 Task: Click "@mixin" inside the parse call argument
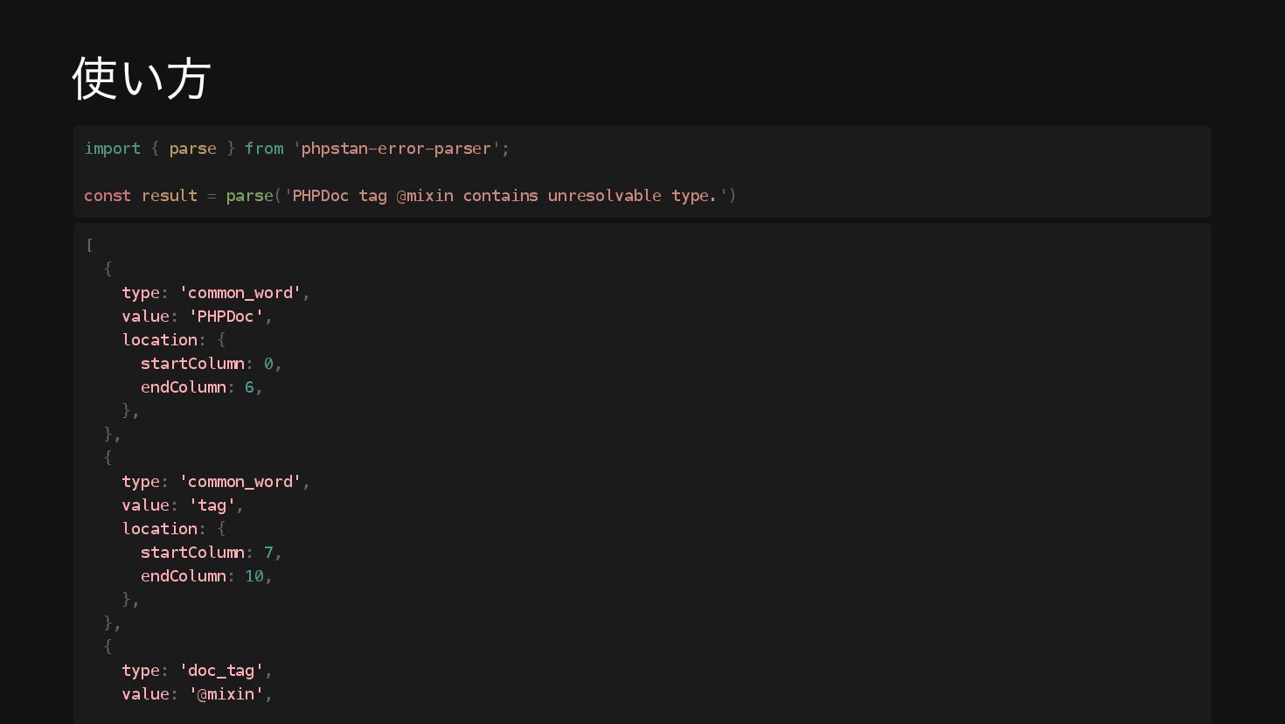coord(425,196)
